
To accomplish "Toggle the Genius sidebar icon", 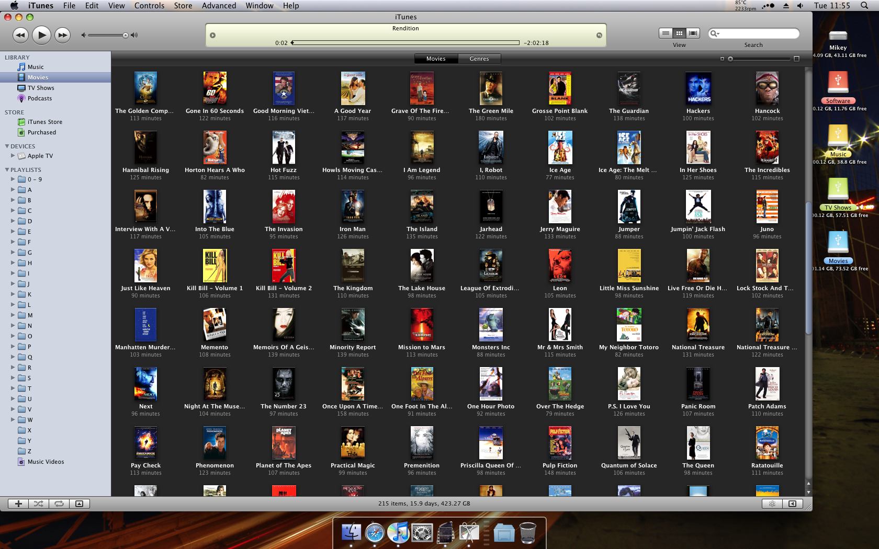I will (773, 504).
